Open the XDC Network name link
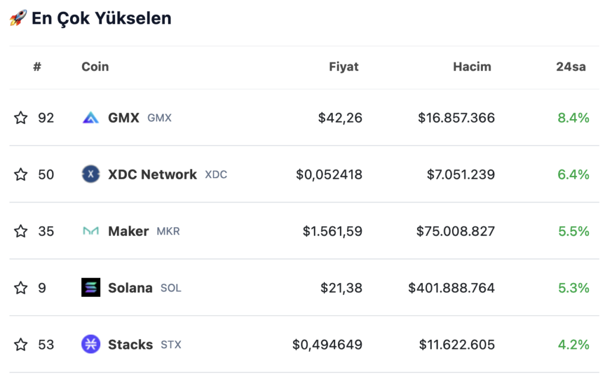 [x=152, y=174]
